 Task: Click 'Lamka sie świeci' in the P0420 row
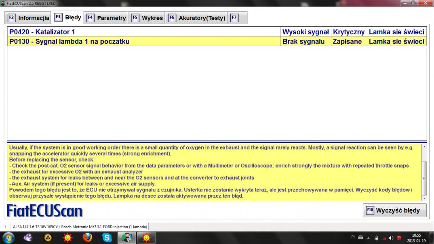click(397, 32)
